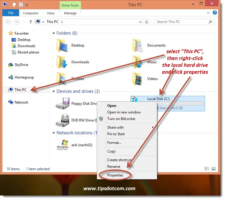Collapse the Folders (6) group
Image resolution: width=225 pixels, height=200 pixels.
[53, 33]
